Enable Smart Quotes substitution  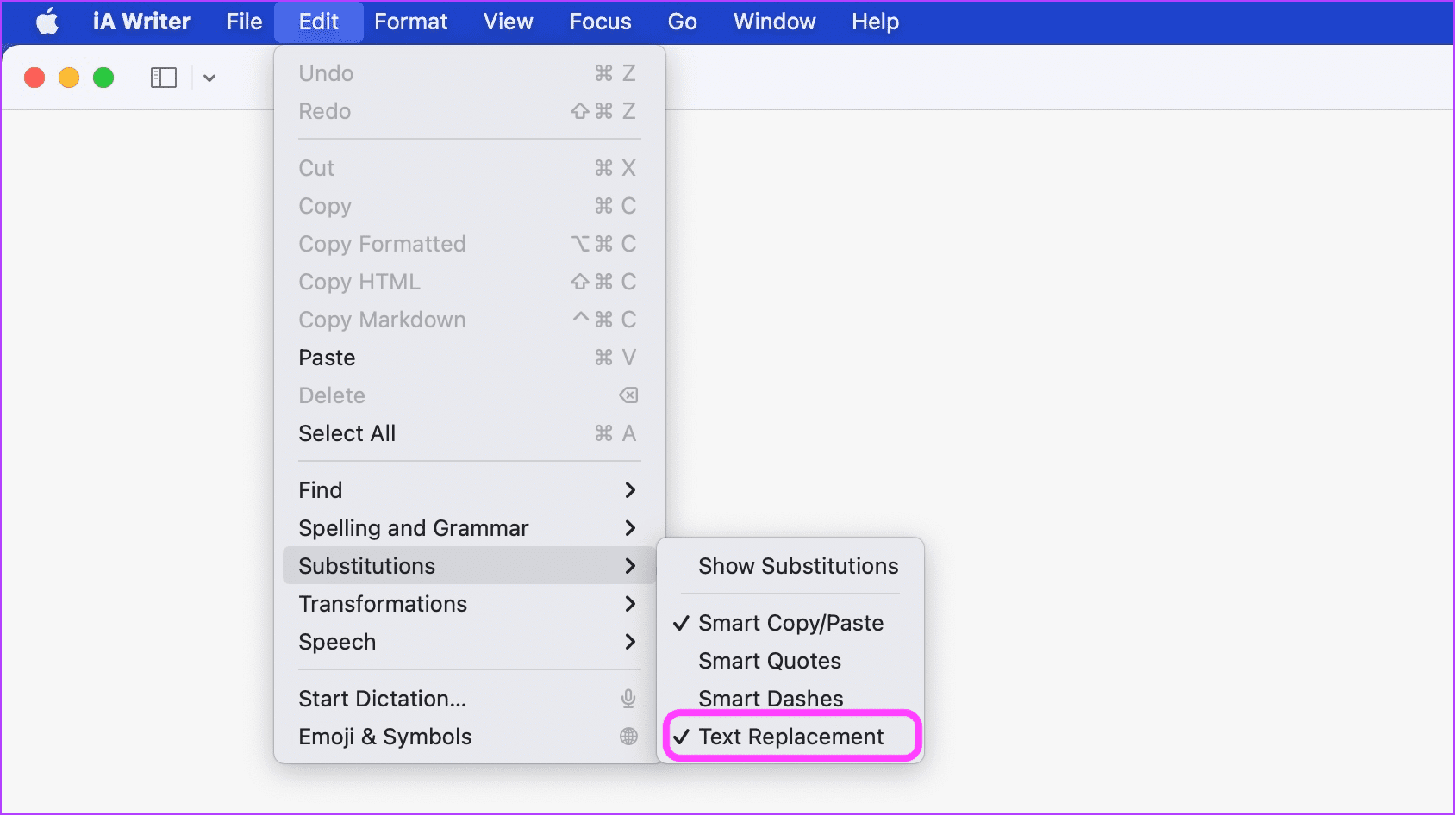[790, 661]
